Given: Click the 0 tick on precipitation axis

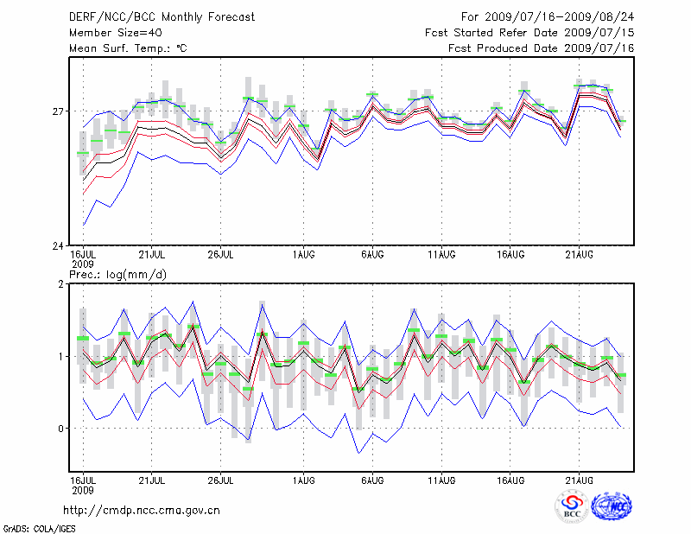Looking at the screenshot, I should click(x=61, y=429).
